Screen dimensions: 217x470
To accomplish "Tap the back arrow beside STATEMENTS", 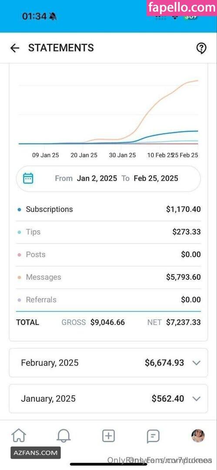I will coord(15,48).
